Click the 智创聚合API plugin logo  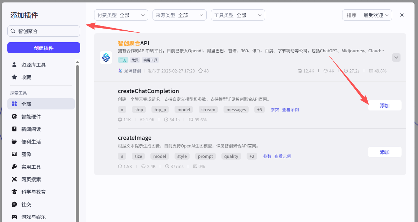point(106,58)
